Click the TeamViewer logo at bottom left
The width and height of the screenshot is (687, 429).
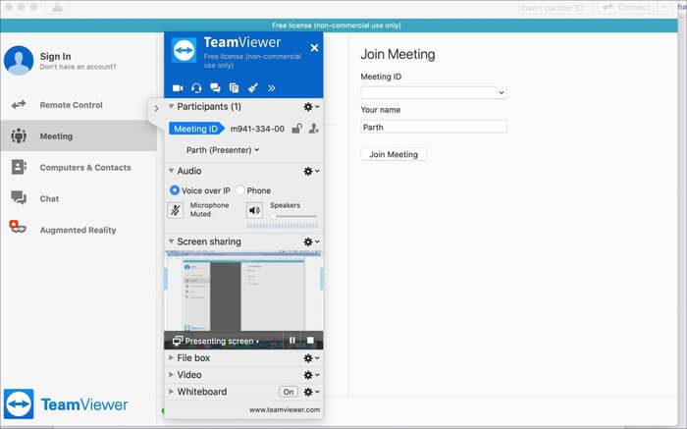click(x=66, y=404)
